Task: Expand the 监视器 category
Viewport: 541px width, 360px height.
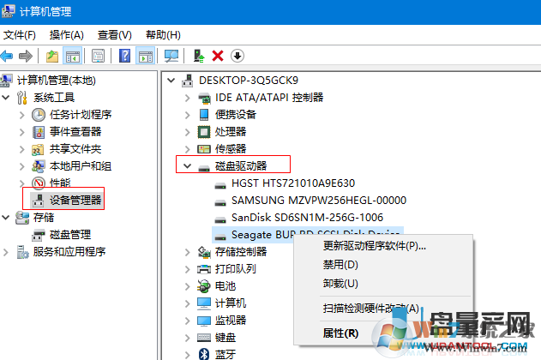Action: coord(188,321)
